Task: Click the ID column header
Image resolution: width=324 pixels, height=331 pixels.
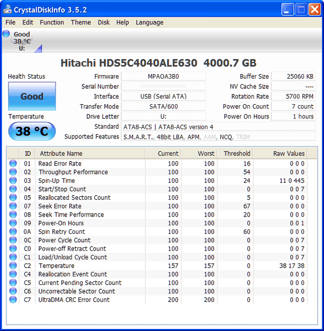Action: click(27, 153)
